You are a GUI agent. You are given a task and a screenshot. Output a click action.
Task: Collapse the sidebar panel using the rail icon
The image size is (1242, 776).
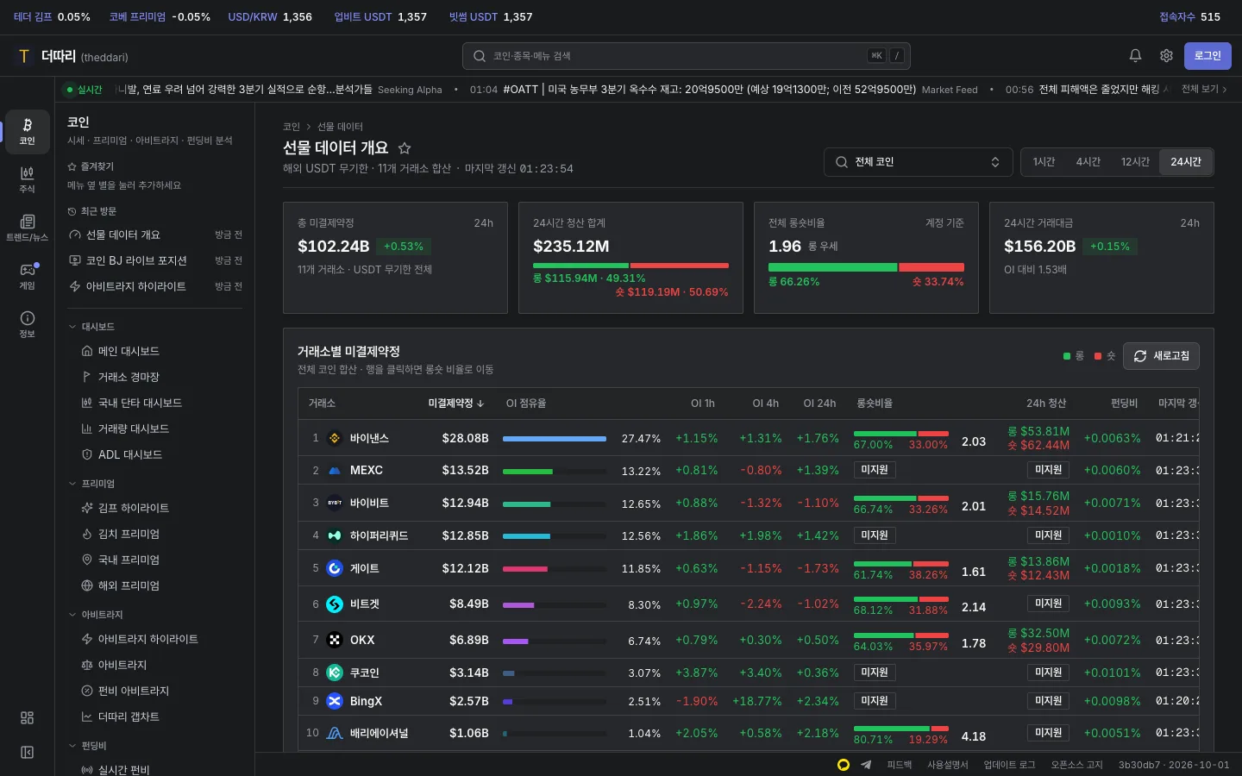point(27,753)
